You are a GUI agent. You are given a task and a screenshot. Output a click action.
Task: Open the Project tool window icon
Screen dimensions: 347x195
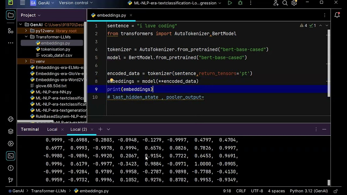point(11,15)
